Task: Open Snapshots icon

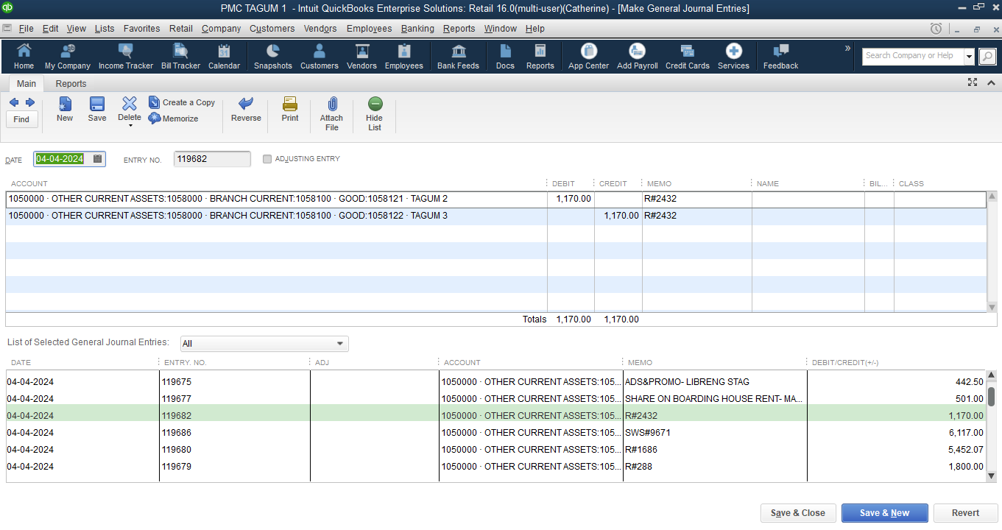Action: (x=273, y=57)
